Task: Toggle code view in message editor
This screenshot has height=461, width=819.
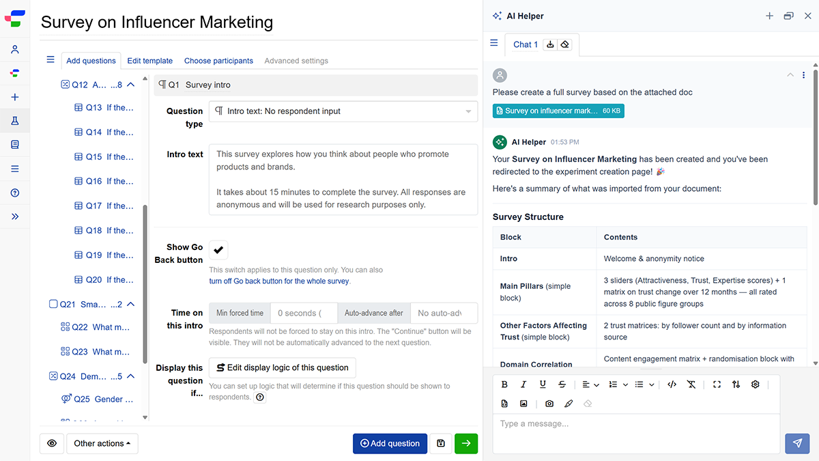Action: coord(672,385)
